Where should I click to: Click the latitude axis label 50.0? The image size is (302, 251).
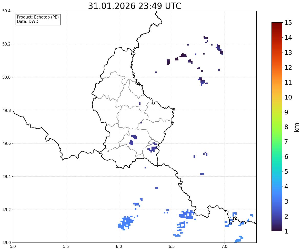6,77
